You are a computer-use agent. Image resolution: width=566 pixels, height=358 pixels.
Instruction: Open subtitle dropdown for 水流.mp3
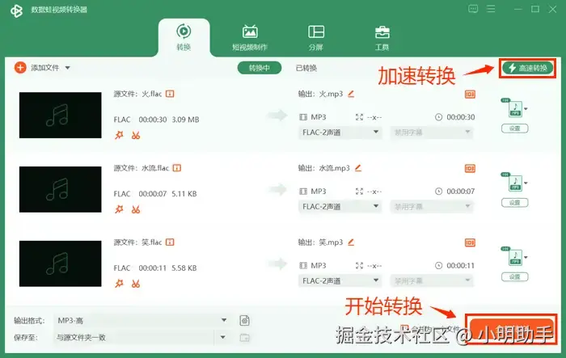(x=432, y=206)
